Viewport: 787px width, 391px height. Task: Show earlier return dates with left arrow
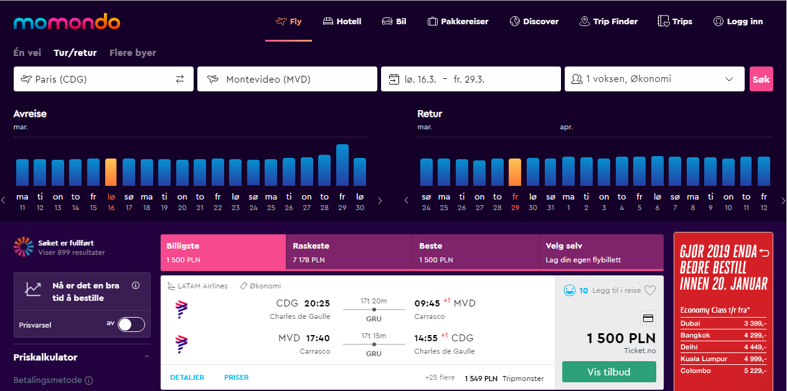point(407,201)
